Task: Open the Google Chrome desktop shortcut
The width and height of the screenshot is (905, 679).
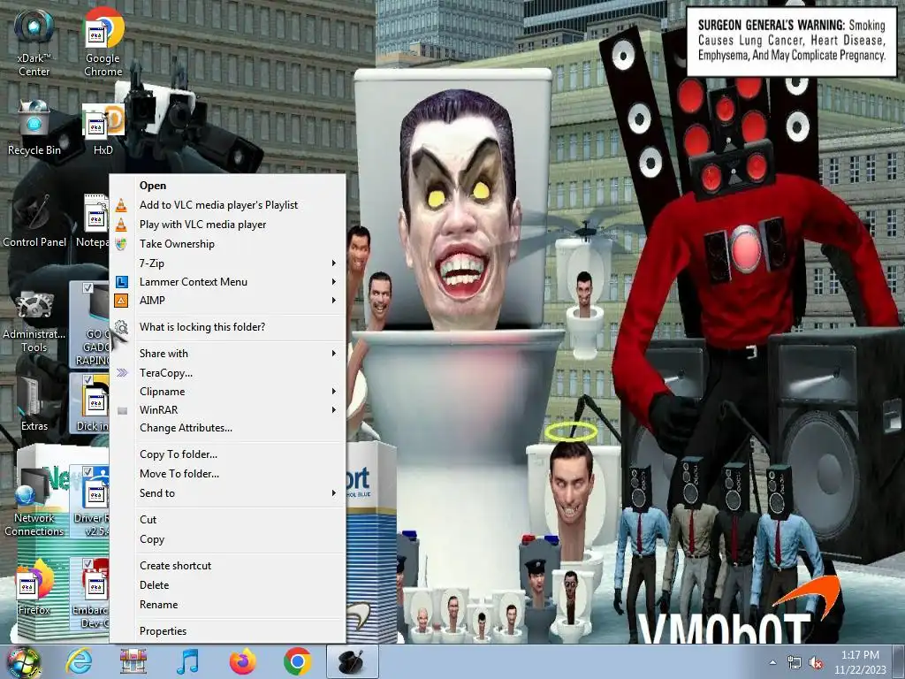Action: click(103, 42)
